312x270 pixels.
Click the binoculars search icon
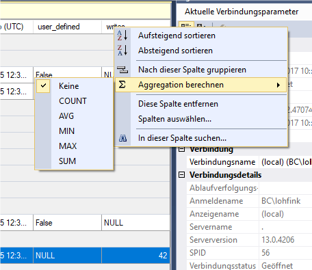pos(122,138)
